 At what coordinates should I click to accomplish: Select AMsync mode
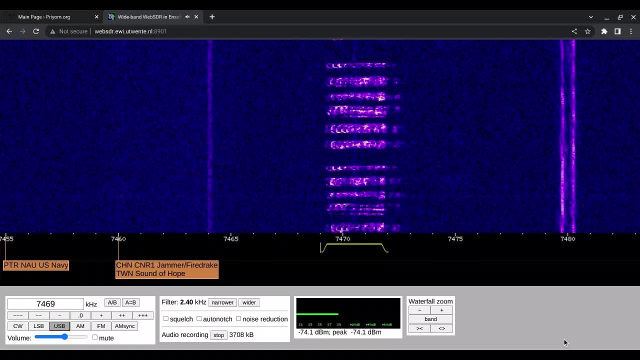(124, 326)
